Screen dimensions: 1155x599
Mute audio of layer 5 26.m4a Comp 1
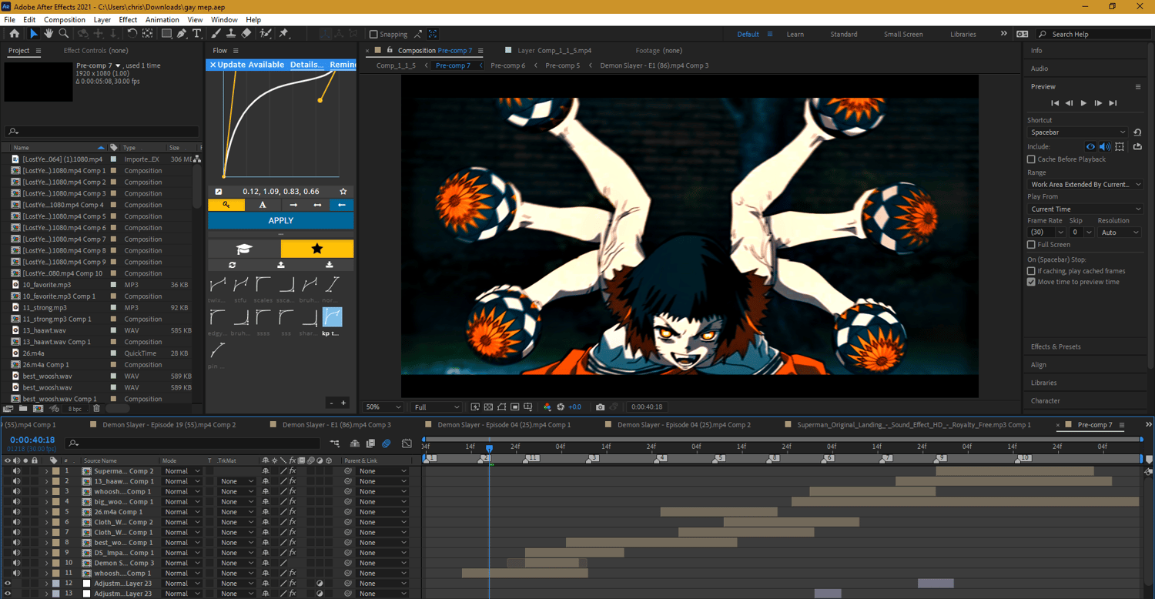pos(16,512)
